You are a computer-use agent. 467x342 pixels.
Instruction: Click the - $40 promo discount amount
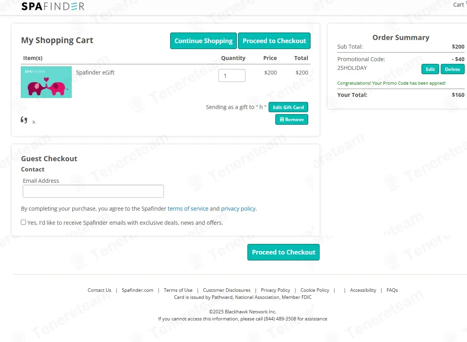tap(458, 59)
